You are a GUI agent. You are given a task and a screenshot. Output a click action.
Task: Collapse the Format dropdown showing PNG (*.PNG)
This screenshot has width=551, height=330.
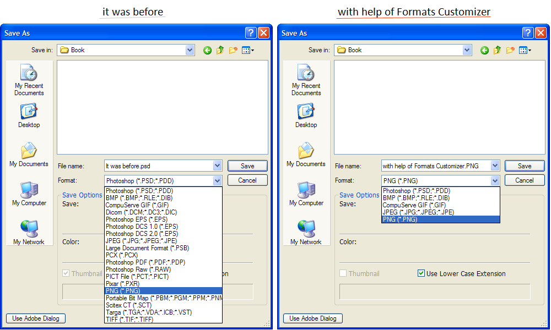494,180
